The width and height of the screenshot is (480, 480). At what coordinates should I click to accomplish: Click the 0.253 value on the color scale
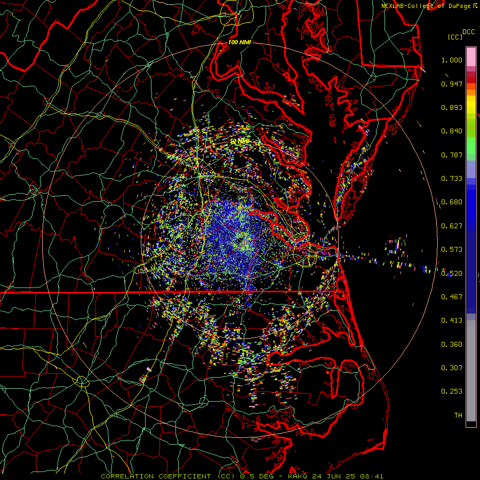pos(452,391)
